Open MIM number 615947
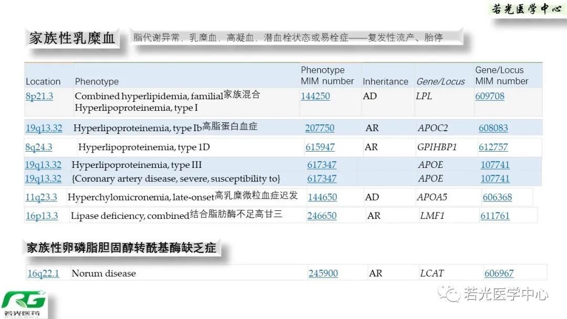Image resolution: width=567 pixels, height=319 pixels. [x=321, y=147]
